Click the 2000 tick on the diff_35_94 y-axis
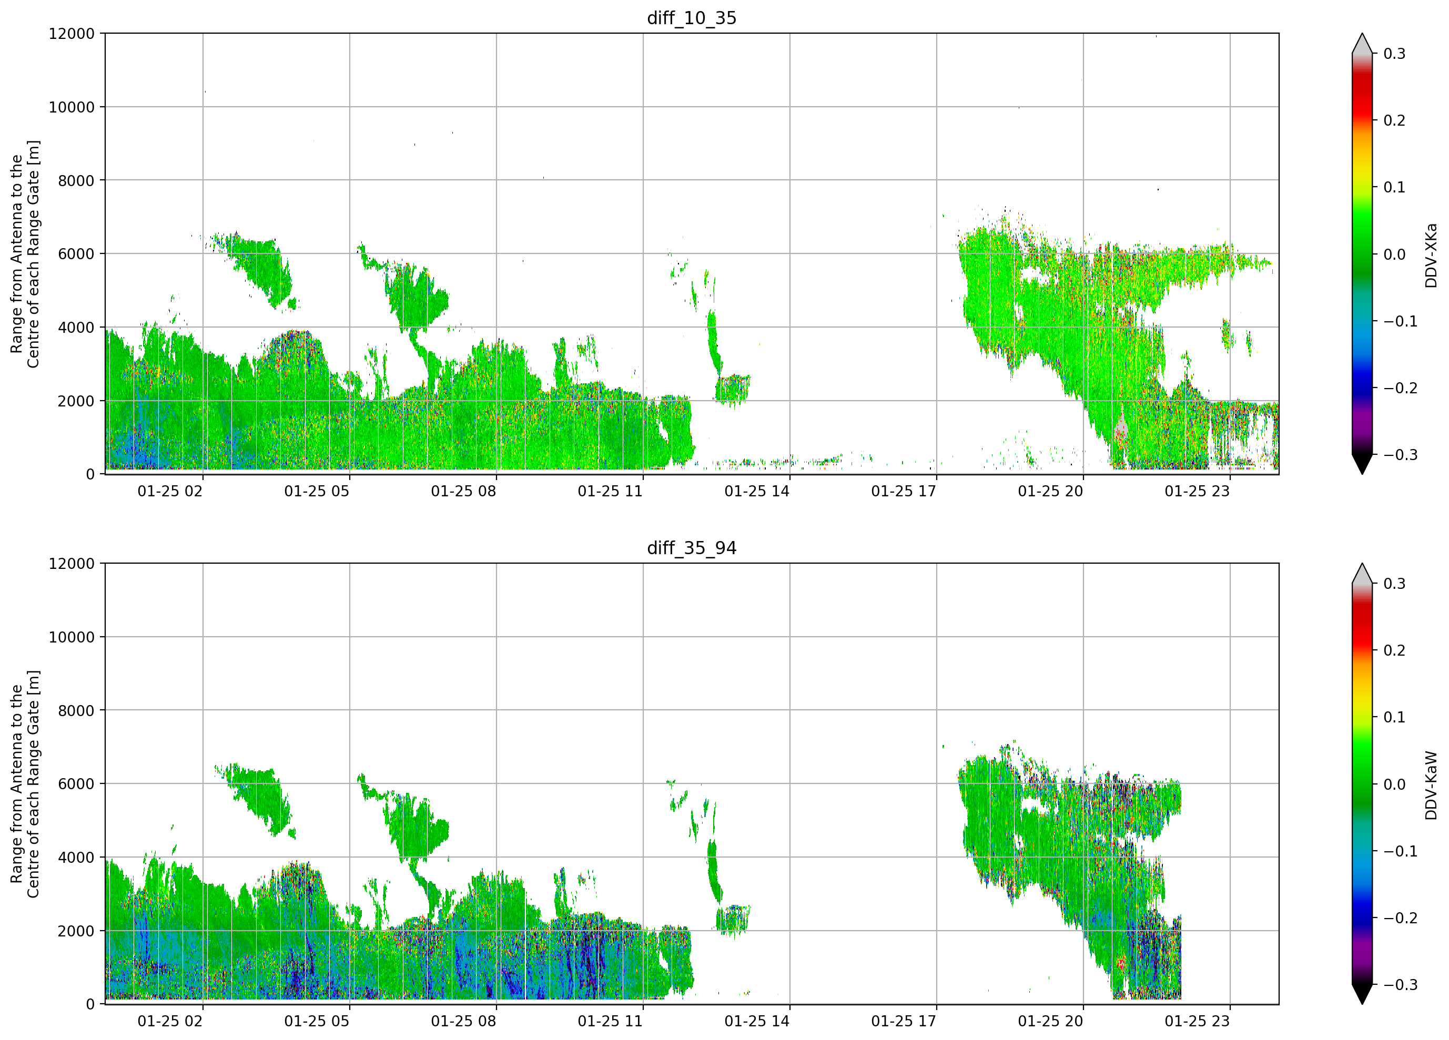 (76, 931)
